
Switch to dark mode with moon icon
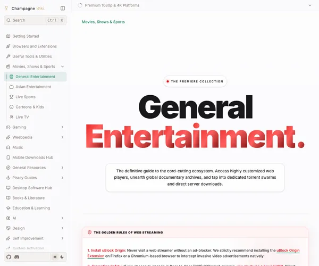[62, 257]
